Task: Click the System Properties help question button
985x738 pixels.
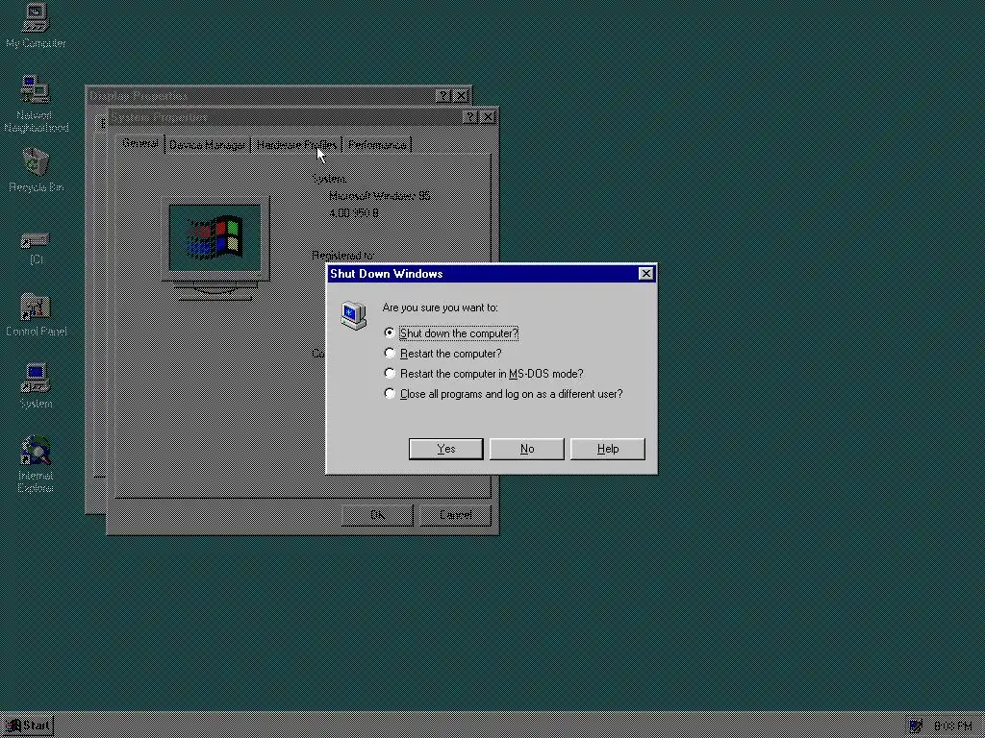Action: coord(469,117)
